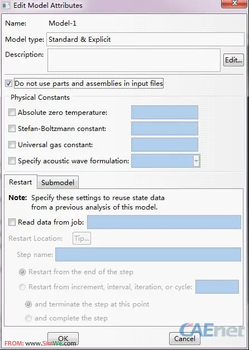Switch to the Submodel tab
This screenshot has height=350, width=249.
point(58,183)
